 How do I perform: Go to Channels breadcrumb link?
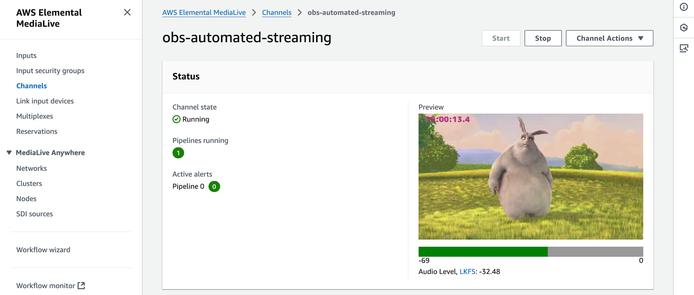click(x=277, y=12)
